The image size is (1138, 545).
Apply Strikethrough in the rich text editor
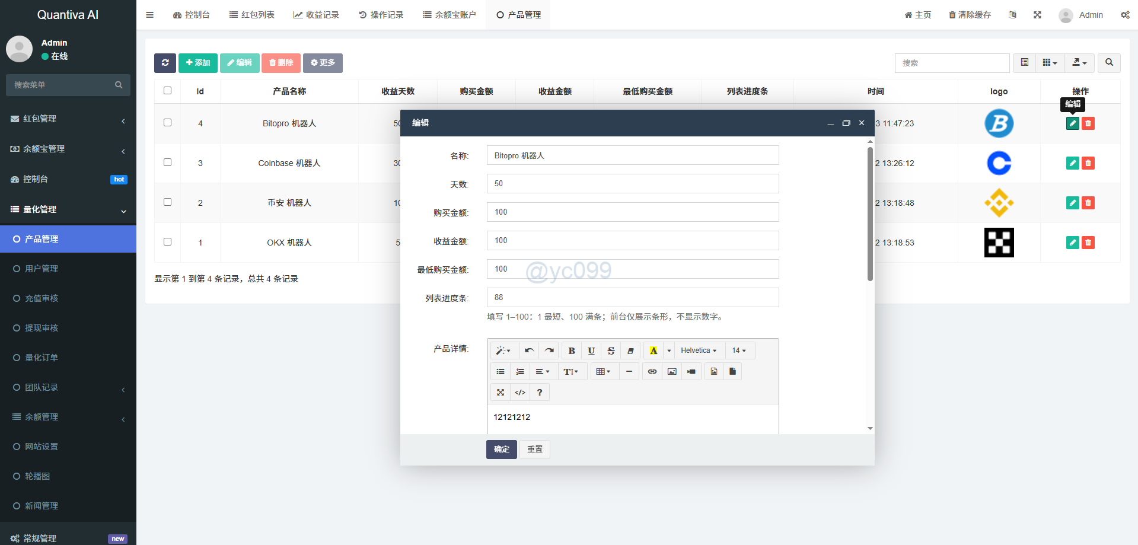[x=611, y=350]
